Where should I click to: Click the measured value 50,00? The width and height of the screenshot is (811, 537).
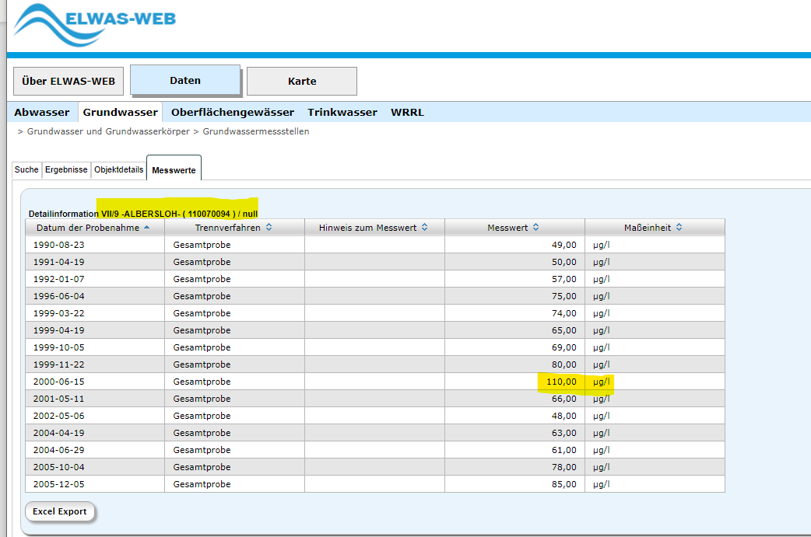point(563,262)
